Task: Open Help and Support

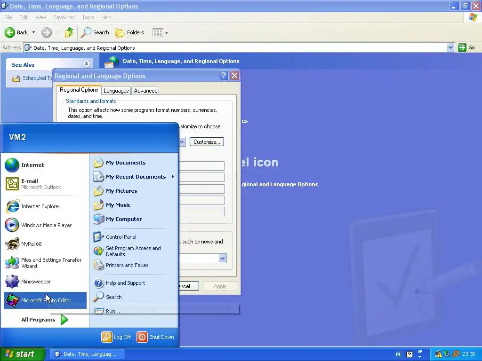Action: click(134, 283)
